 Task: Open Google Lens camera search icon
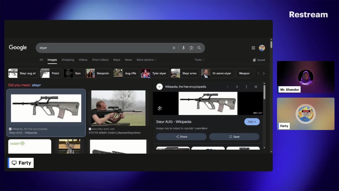191,48
